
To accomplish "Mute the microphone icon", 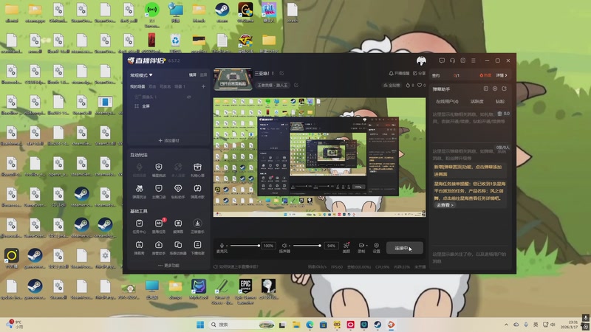I will pos(222,246).
